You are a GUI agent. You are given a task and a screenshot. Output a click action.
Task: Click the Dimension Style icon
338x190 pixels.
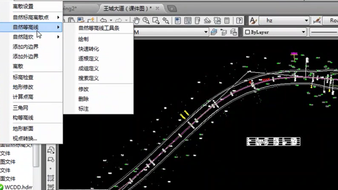click(317, 20)
